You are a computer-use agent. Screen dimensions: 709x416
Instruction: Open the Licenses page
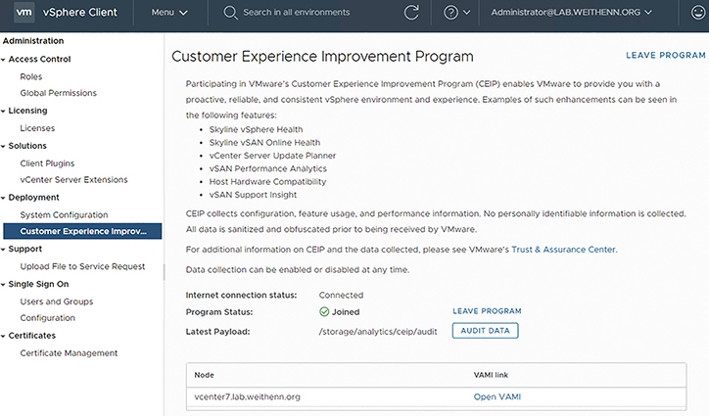tap(37, 128)
